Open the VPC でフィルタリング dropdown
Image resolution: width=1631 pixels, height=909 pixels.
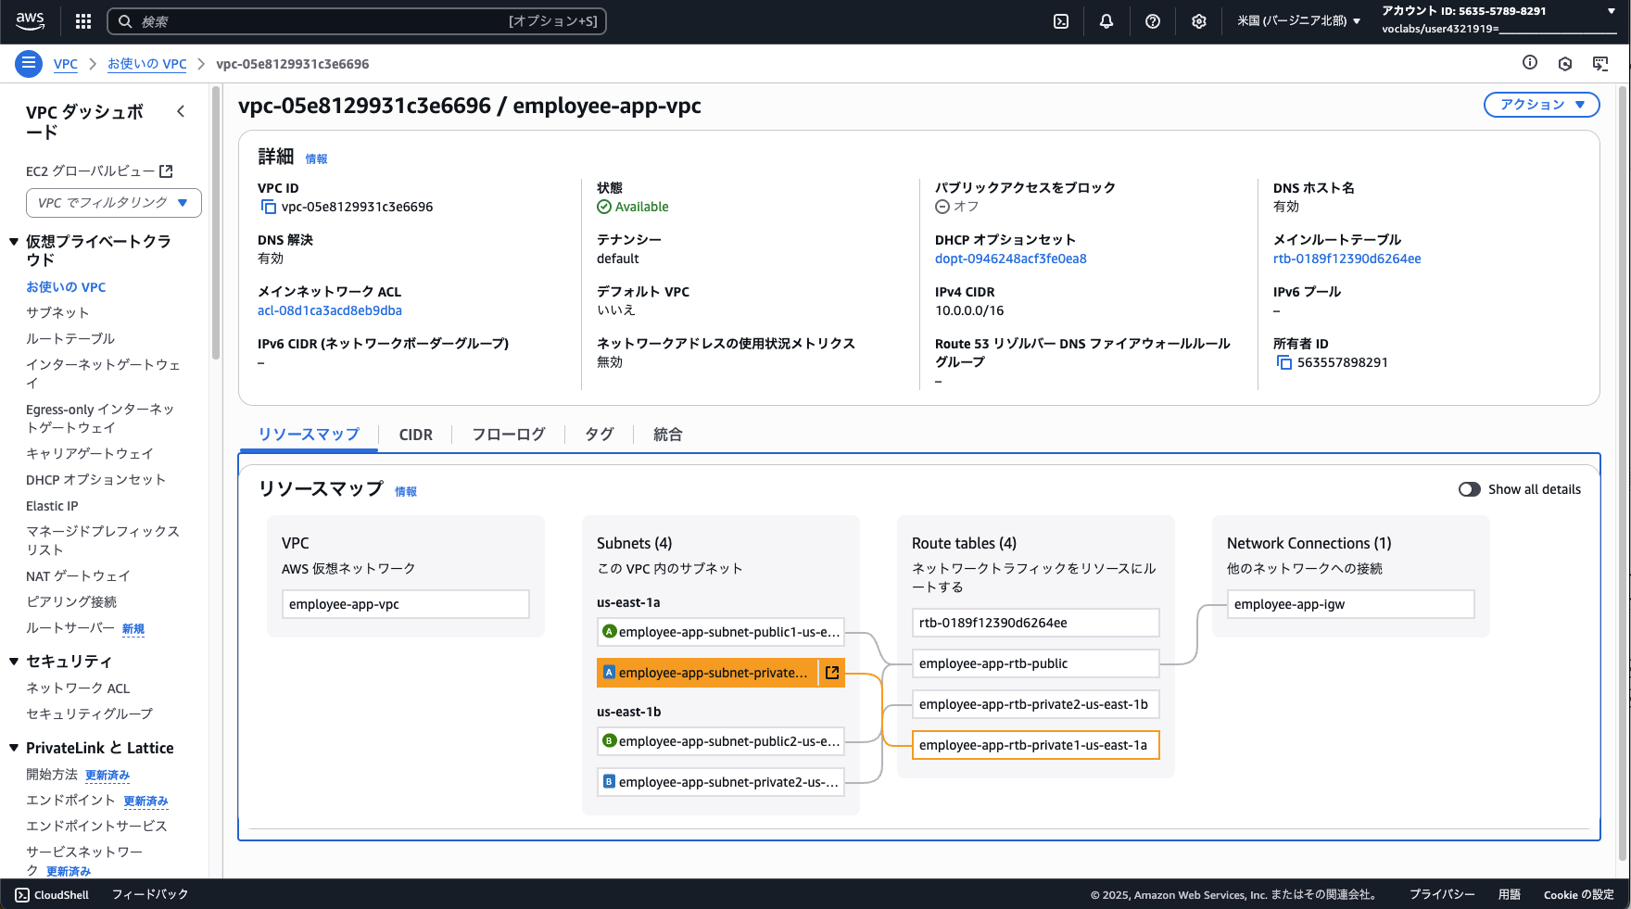click(114, 203)
